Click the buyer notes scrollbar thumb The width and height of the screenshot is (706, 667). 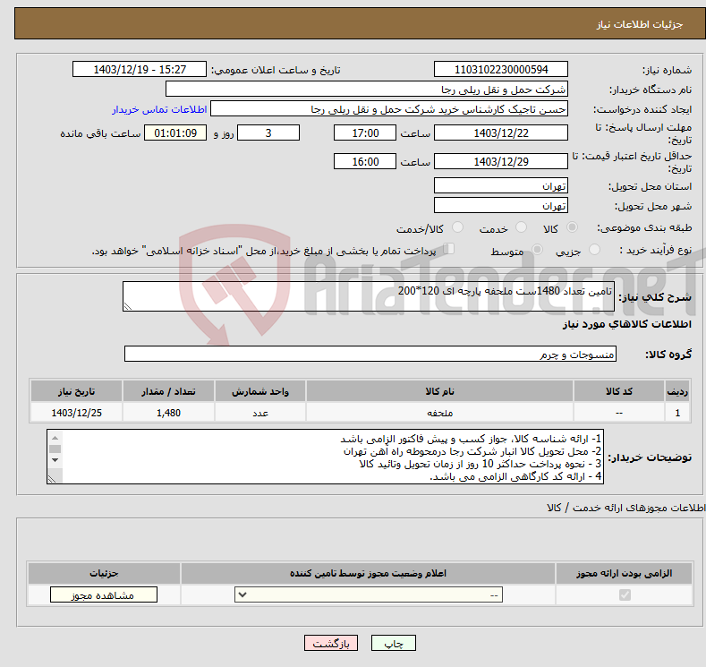point(55,449)
